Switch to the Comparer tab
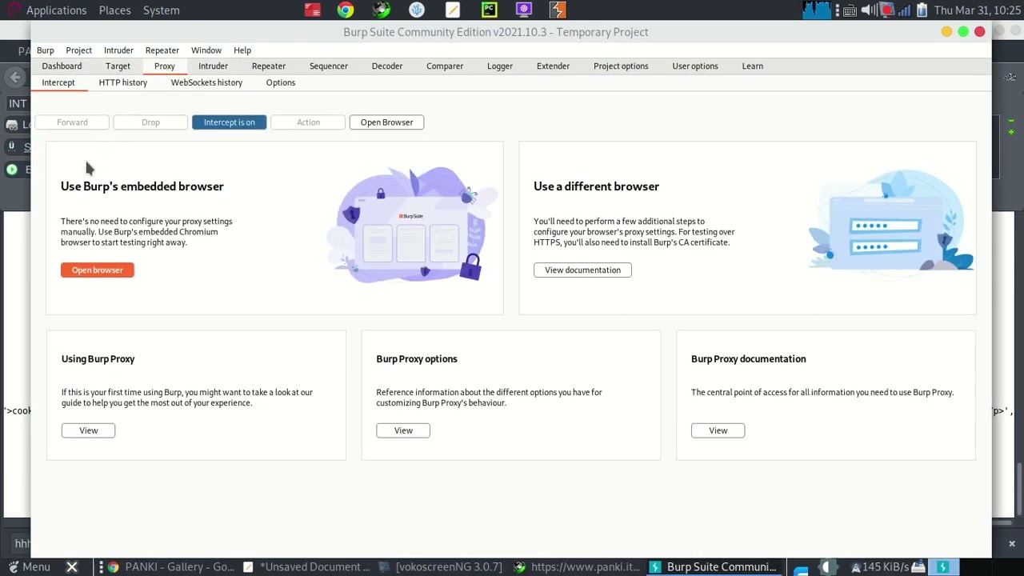 (445, 66)
